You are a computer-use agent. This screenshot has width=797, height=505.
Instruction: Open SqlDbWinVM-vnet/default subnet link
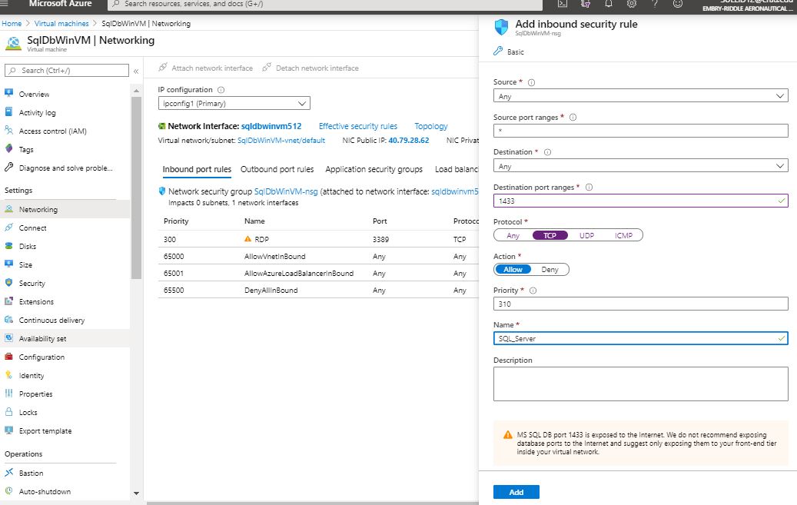tap(281, 141)
